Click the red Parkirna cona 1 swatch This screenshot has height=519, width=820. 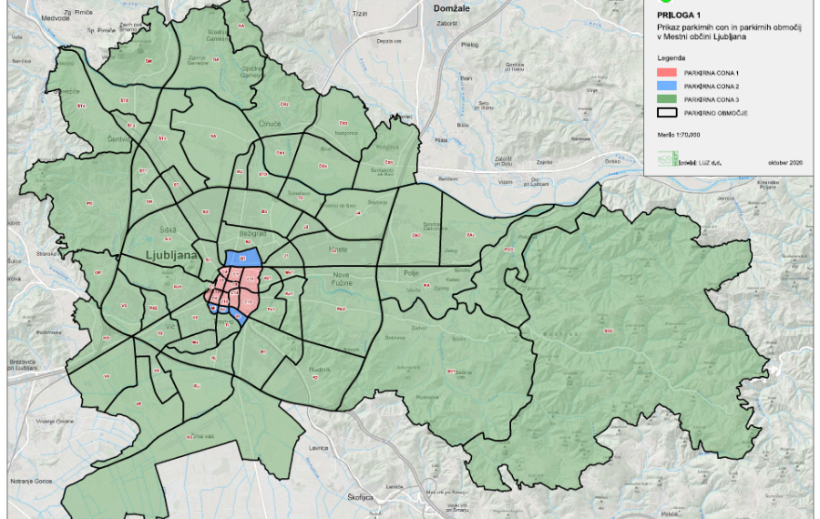668,71
